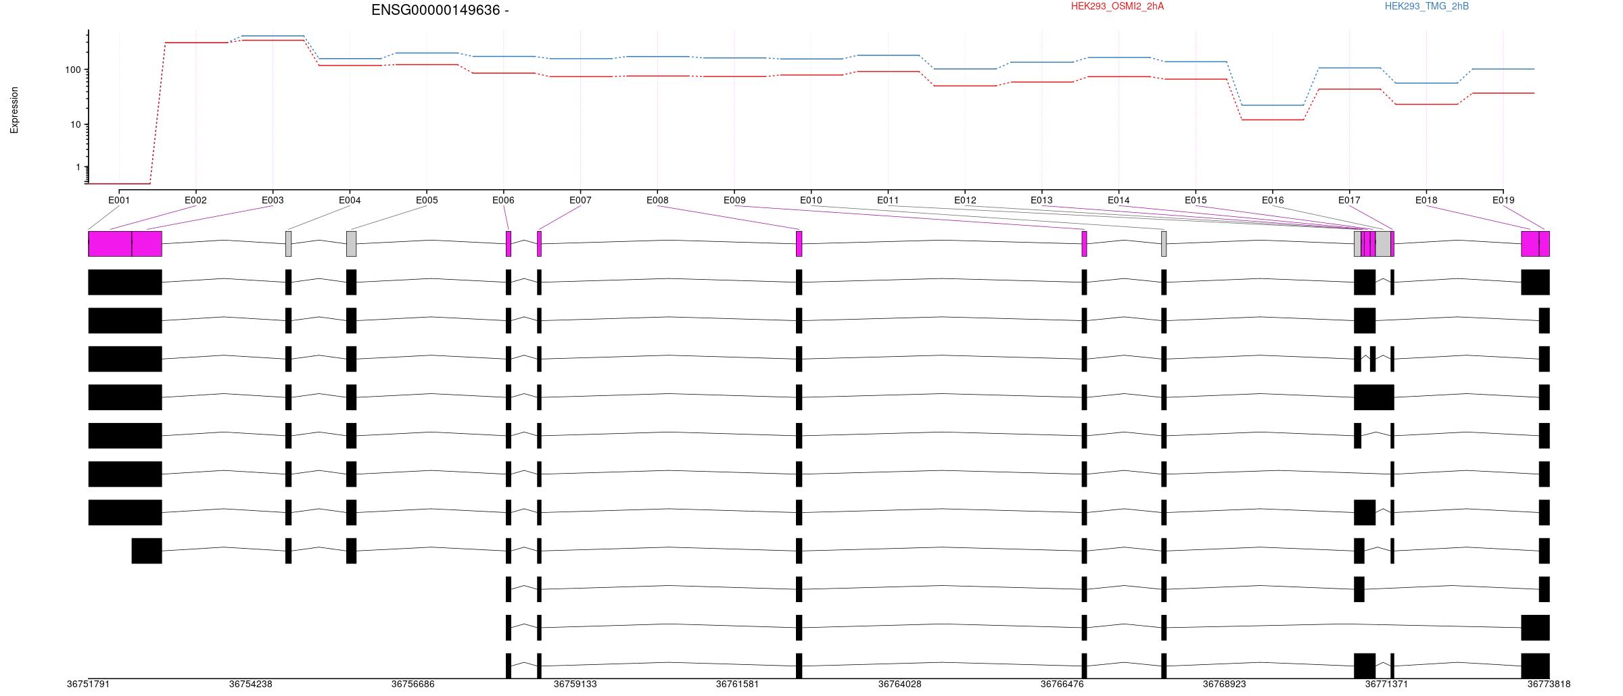Click exon label E007
This screenshot has height=696, width=1623.
(580, 200)
